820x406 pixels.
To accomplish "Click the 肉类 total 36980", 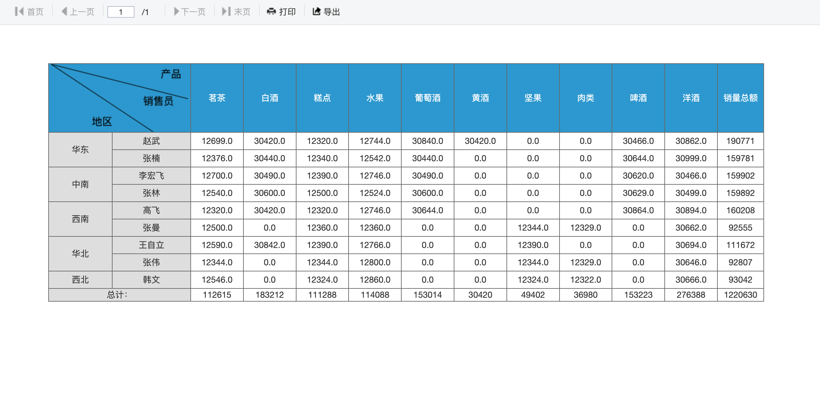I will point(586,295).
